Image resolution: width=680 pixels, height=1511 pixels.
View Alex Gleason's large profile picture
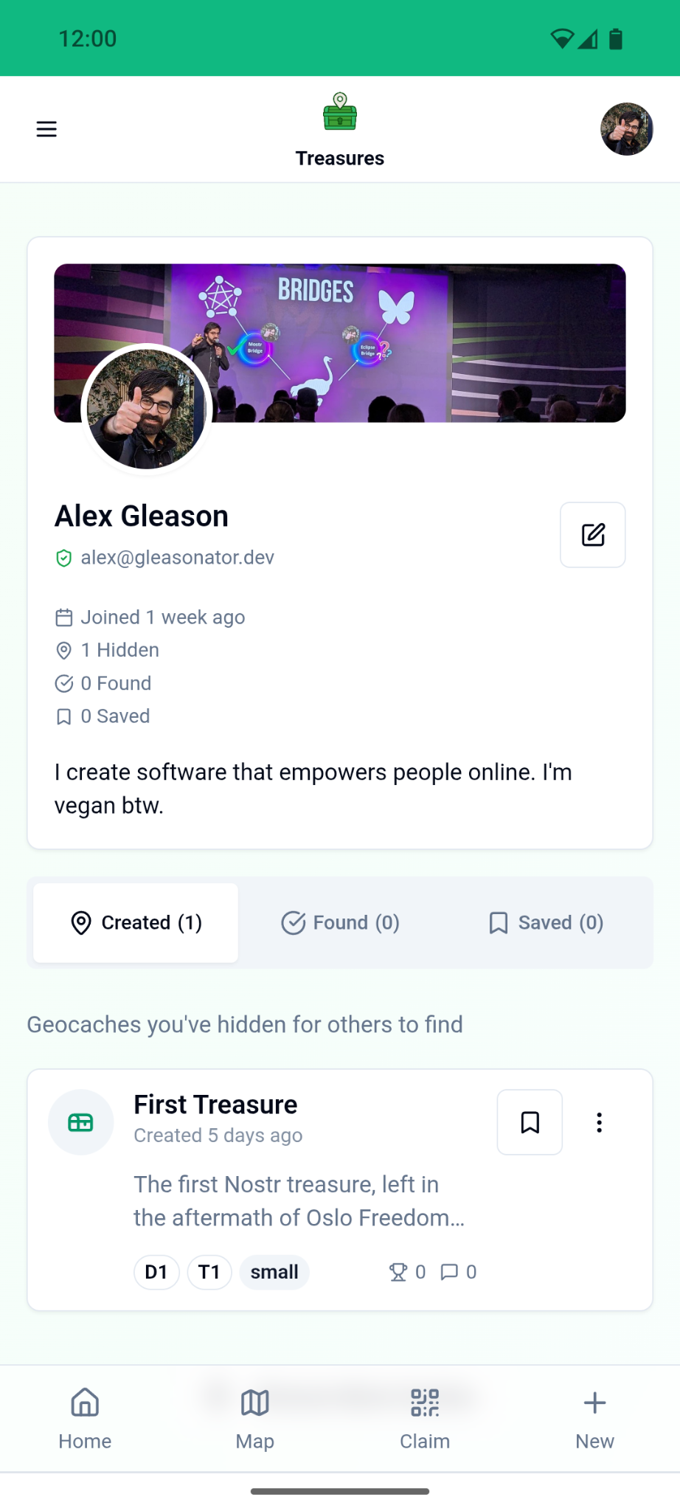(146, 409)
